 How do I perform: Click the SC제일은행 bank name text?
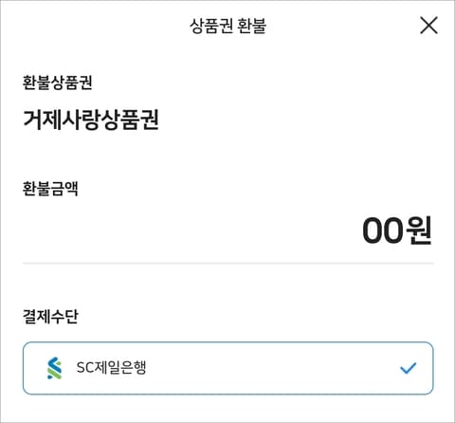tap(111, 368)
